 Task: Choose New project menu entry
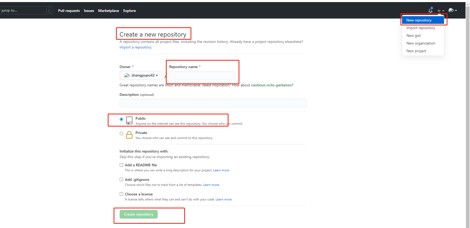423,51
